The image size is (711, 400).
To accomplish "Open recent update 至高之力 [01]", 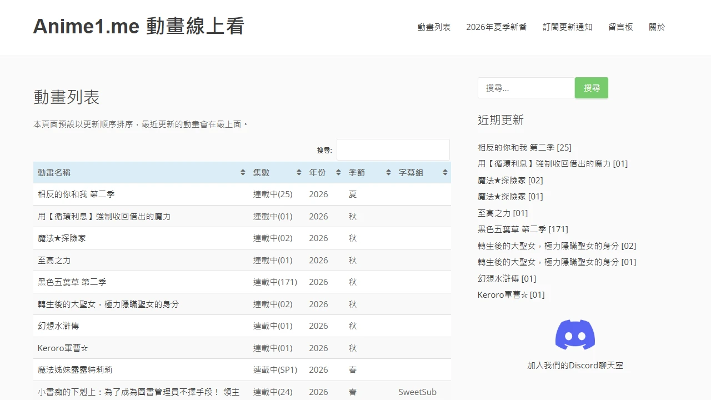I will (503, 213).
